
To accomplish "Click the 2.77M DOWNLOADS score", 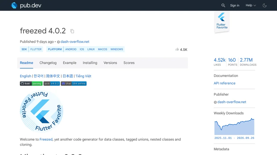I will (248, 62).
